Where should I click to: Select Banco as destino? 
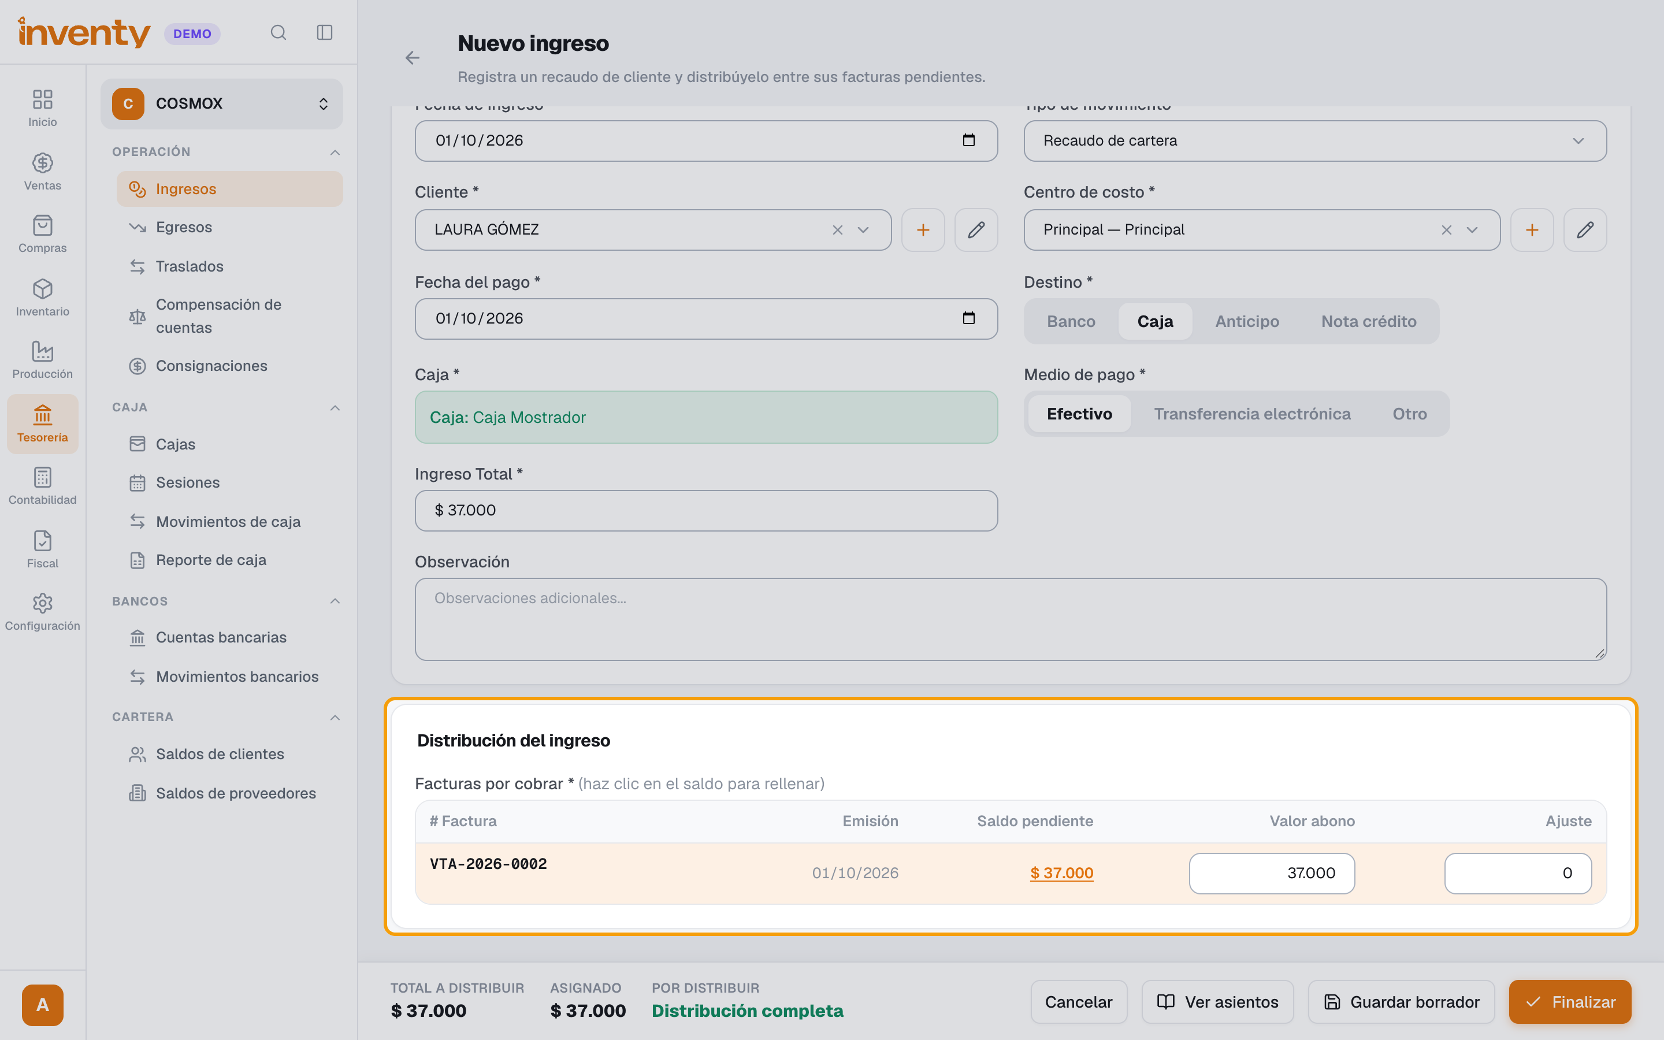[x=1071, y=321]
